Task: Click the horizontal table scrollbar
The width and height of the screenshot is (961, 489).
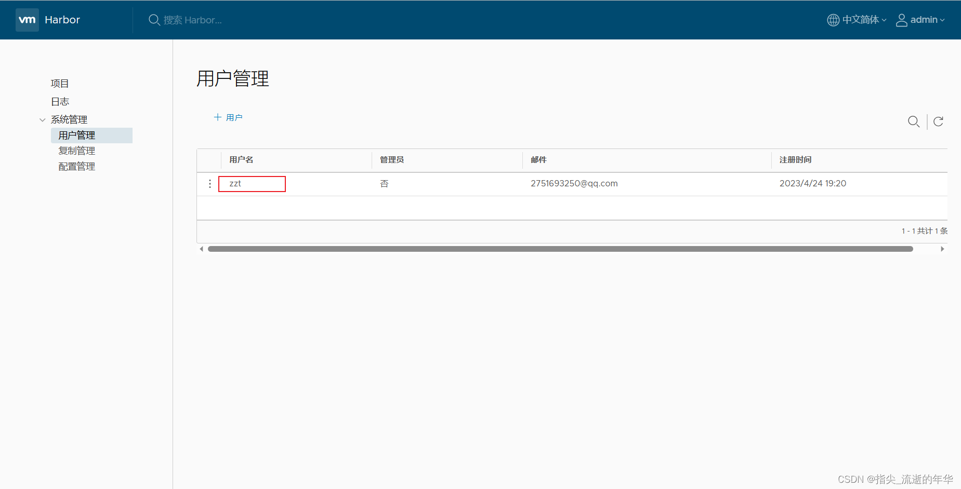Action: pyautogui.click(x=560, y=249)
